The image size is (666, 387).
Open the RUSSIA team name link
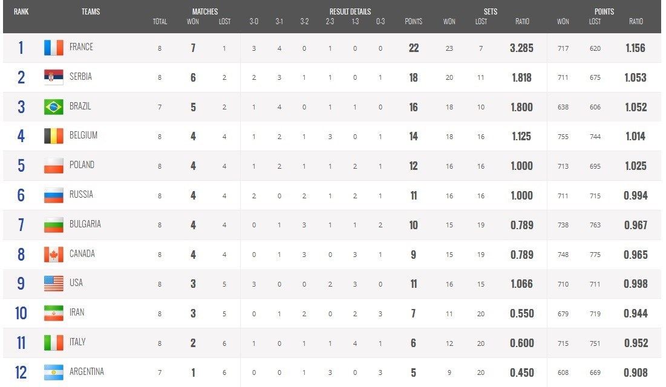[x=82, y=195]
